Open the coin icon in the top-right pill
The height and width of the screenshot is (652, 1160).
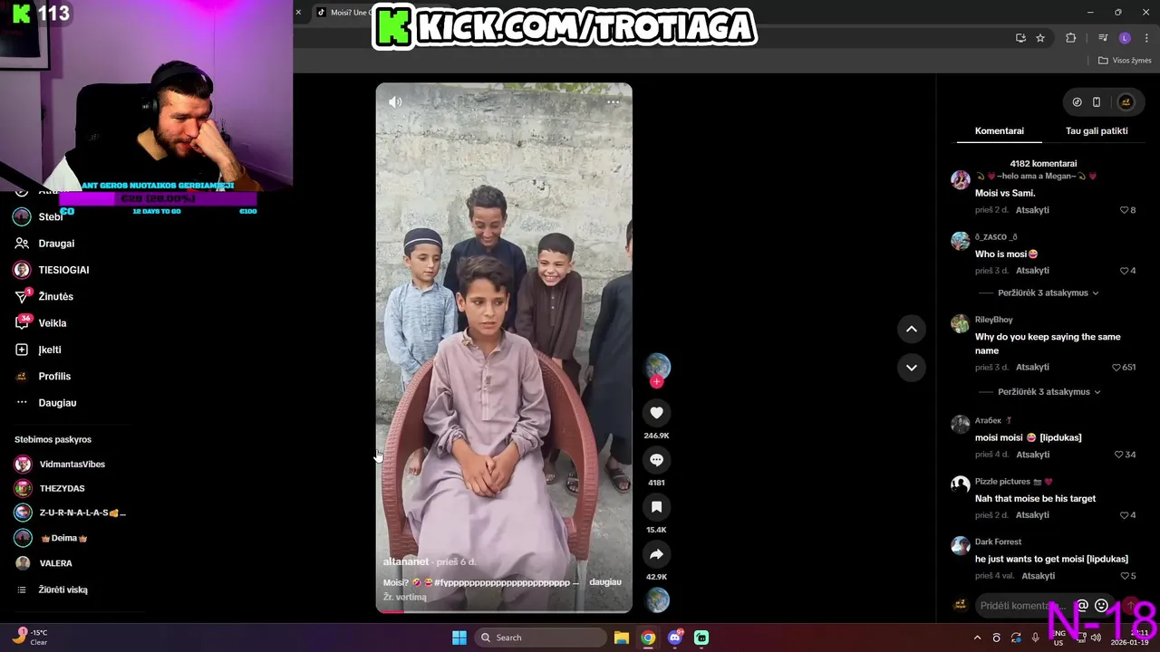(1077, 102)
